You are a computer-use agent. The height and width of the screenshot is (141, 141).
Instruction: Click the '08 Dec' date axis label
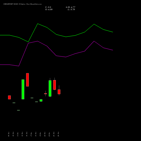pyautogui.click(x=9, y=134)
